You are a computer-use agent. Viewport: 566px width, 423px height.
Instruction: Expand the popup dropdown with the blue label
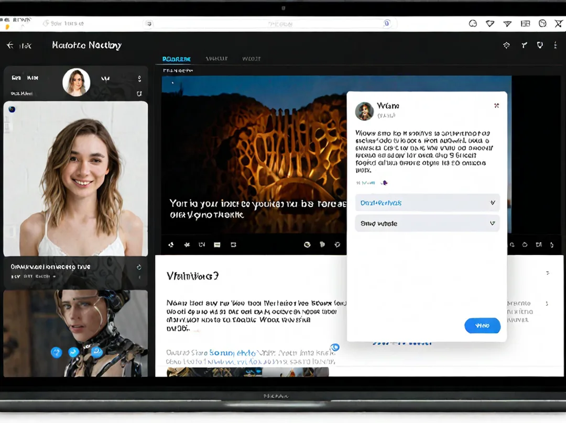(428, 203)
